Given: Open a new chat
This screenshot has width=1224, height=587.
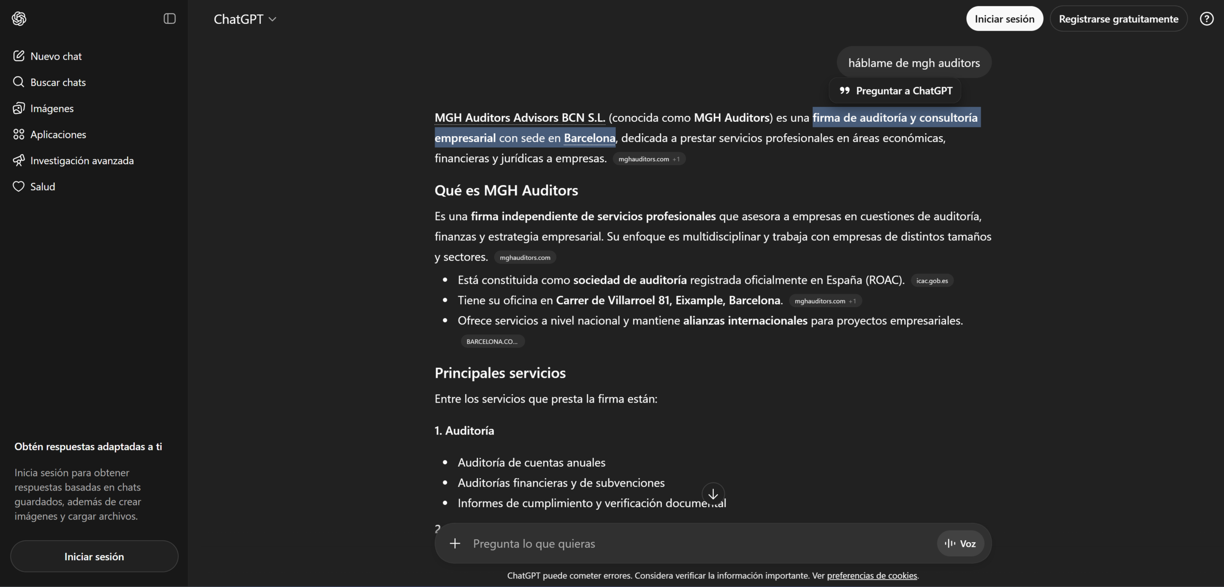Looking at the screenshot, I should [56, 55].
